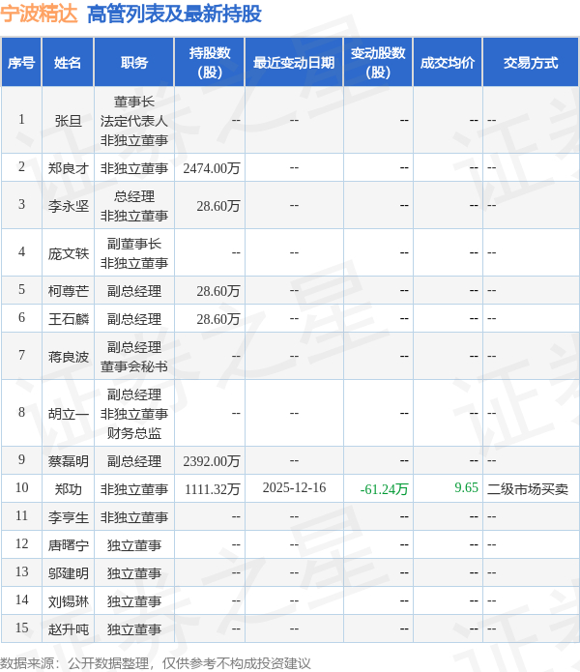This screenshot has width=580, height=672.
Task: Click 柯尊芒's 副总经理 position
Action: click(x=134, y=291)
